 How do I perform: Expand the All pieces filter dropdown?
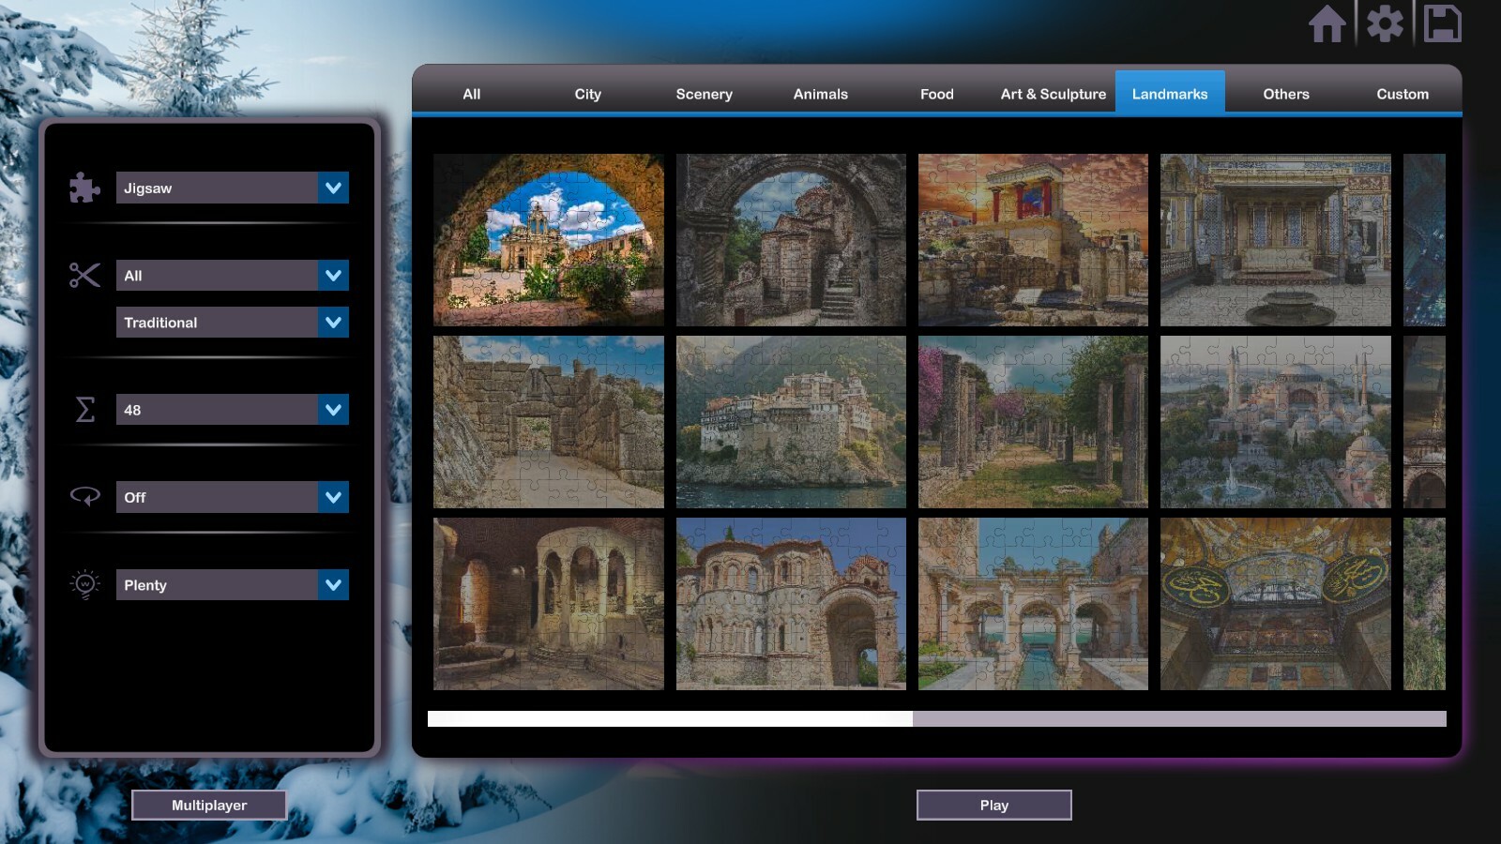pyautogui.click(x=231, y=275)
